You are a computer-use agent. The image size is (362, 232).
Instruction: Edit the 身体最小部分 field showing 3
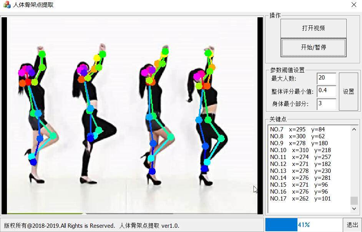tap(326, 104)
